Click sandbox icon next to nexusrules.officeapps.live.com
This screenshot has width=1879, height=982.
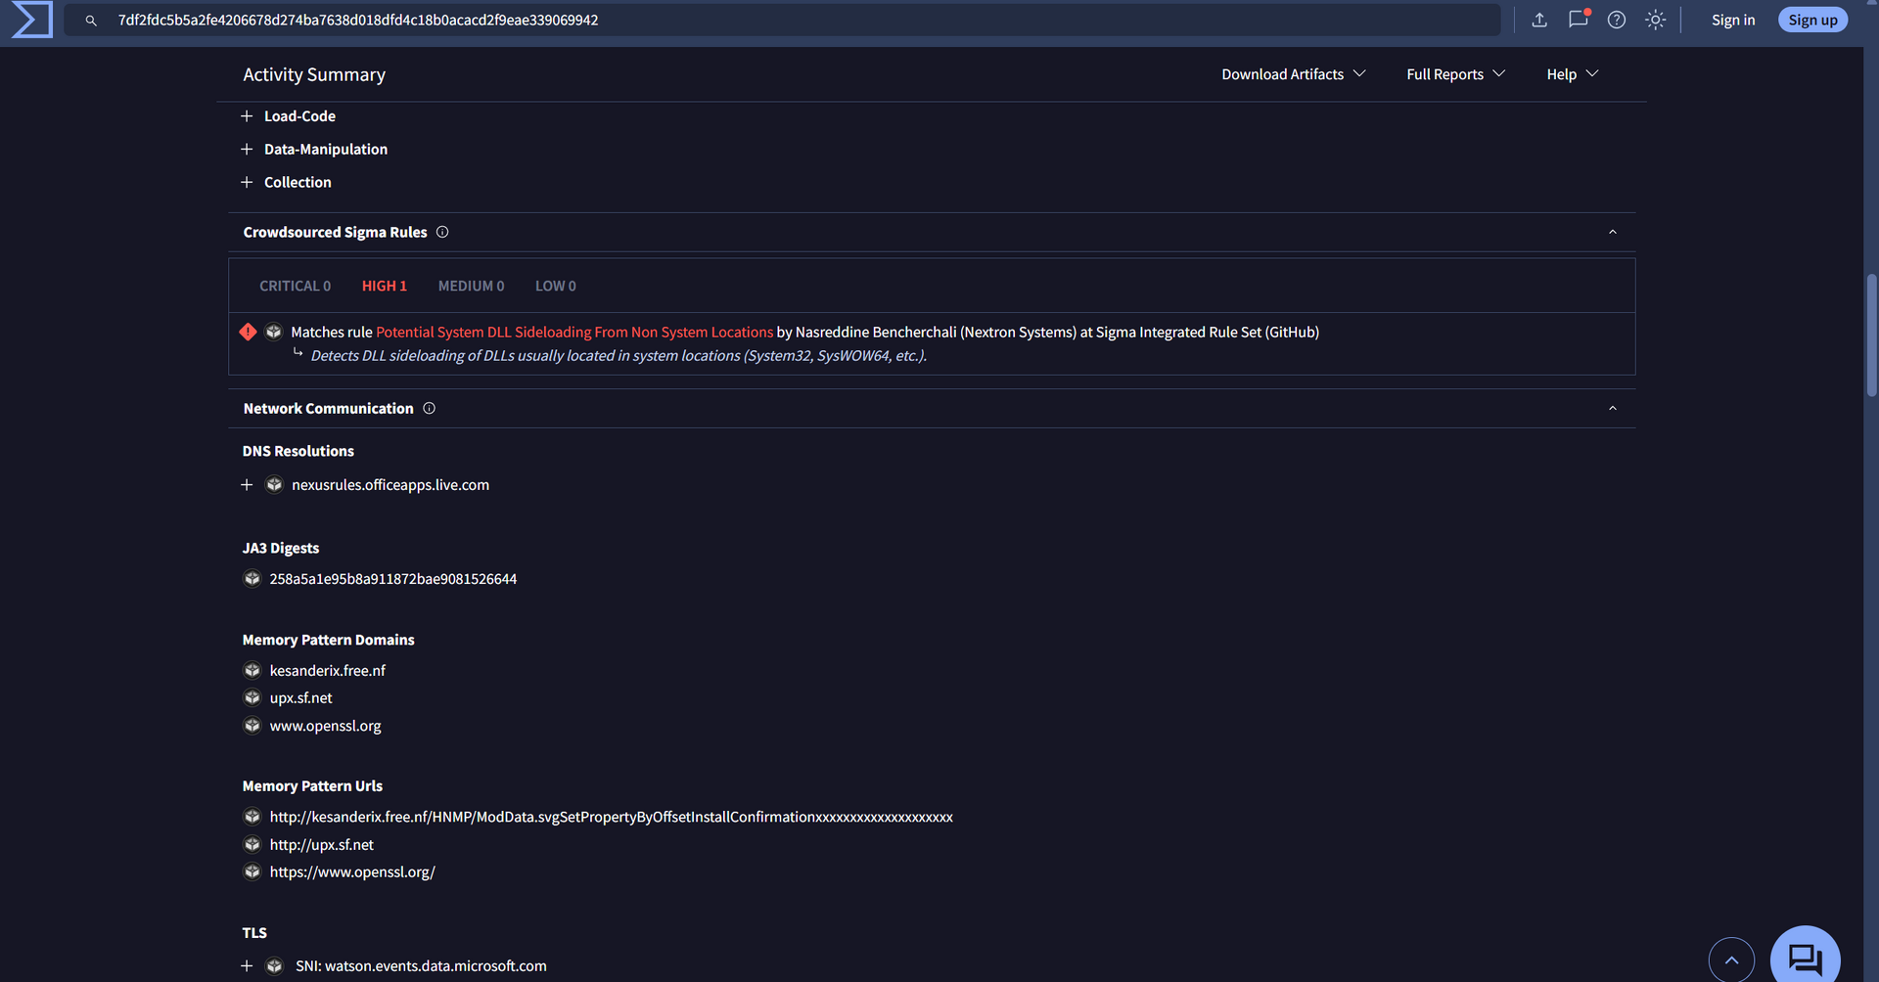(274, 484)
